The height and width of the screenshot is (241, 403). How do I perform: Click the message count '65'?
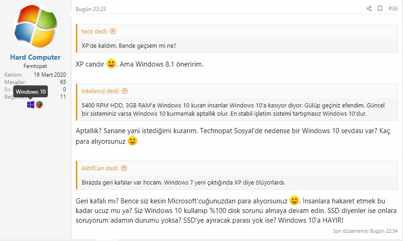63,82
